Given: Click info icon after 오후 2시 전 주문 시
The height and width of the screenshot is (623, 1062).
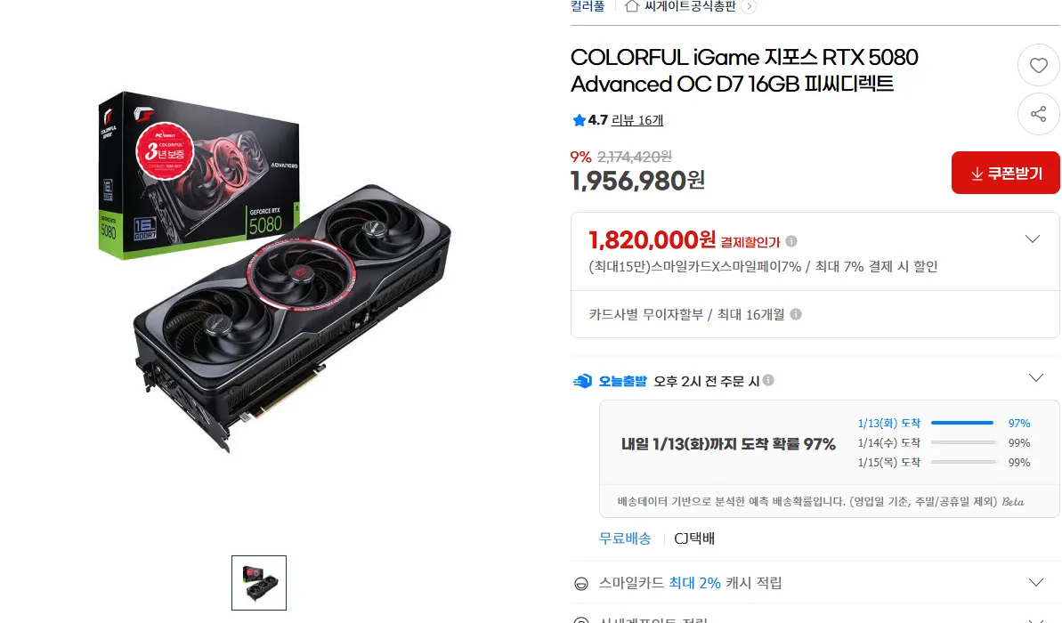Looking at the screenshot, I should [x=768, y=380].
